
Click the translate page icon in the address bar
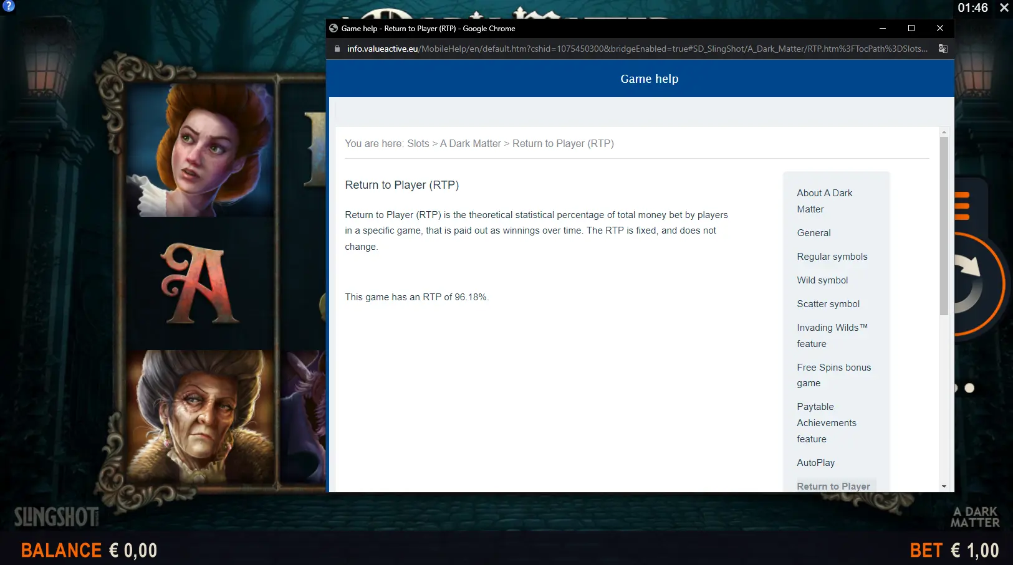(x=943, y=49)
